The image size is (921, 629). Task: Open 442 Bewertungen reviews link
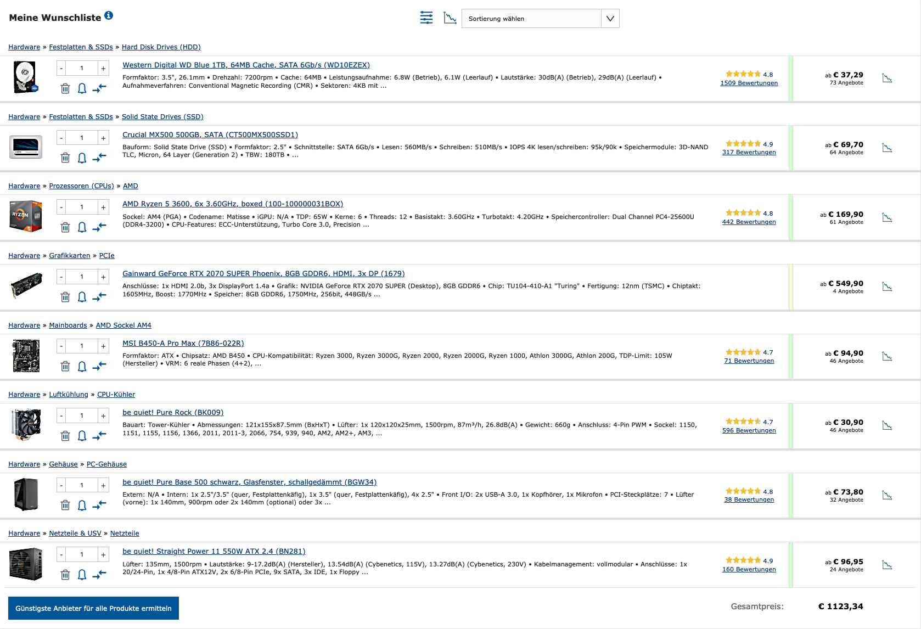749,222
